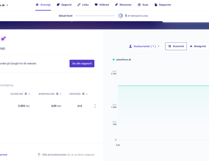Click help icon next to Ændring/md column
The width and height of the screenshot is (209, 161).
click(x=57, y=94)
